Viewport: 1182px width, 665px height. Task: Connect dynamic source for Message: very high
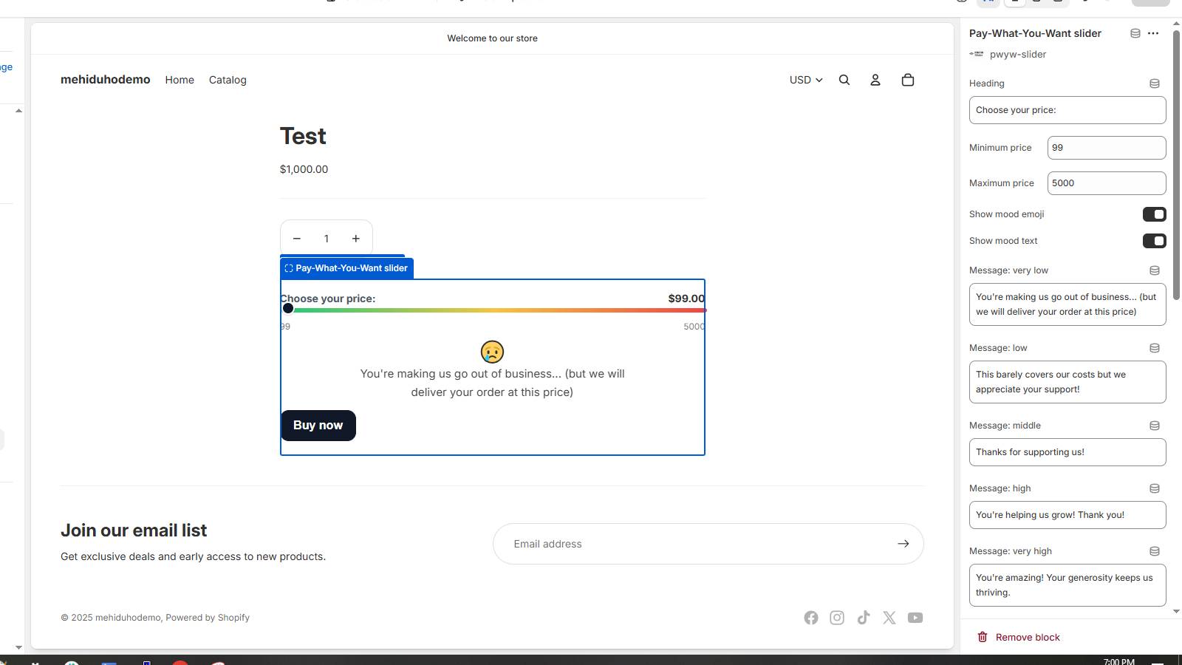pos(1155,551)
